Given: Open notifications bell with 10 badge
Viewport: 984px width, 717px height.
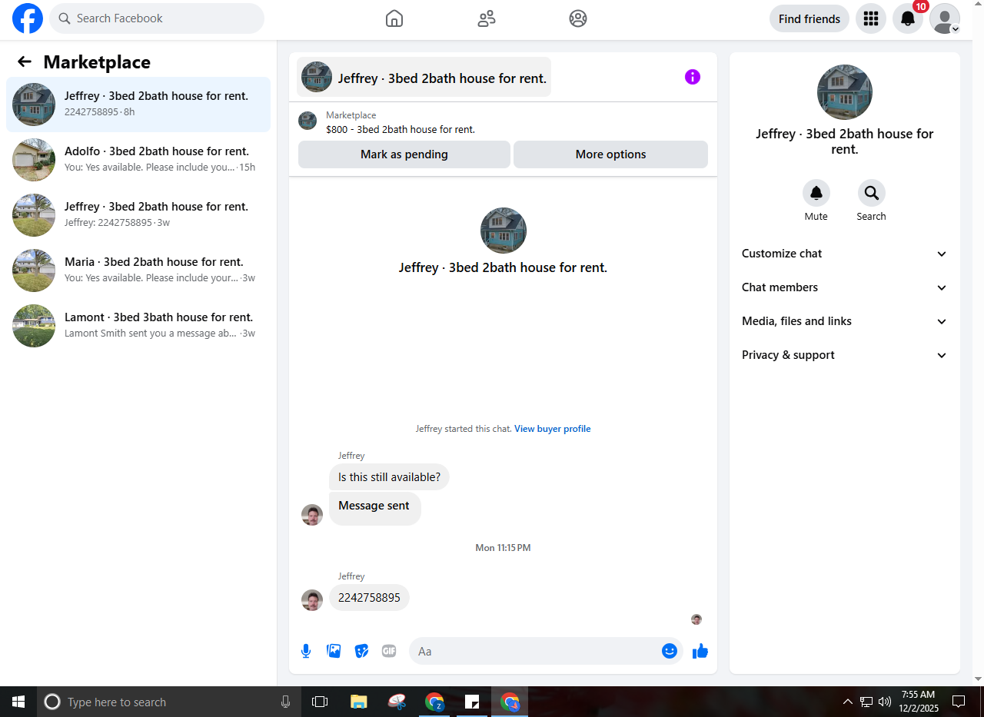Looking at the screenshot, I should [x=908, y=18].
